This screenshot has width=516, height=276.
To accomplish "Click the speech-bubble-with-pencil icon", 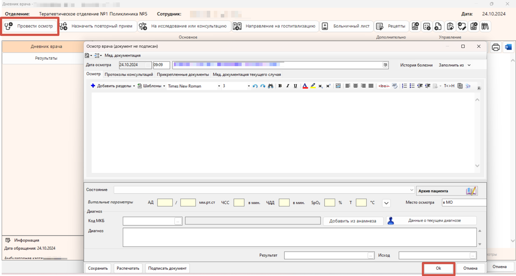I will [462, 26].
